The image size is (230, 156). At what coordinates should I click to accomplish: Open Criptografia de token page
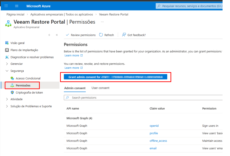[29, 92]
